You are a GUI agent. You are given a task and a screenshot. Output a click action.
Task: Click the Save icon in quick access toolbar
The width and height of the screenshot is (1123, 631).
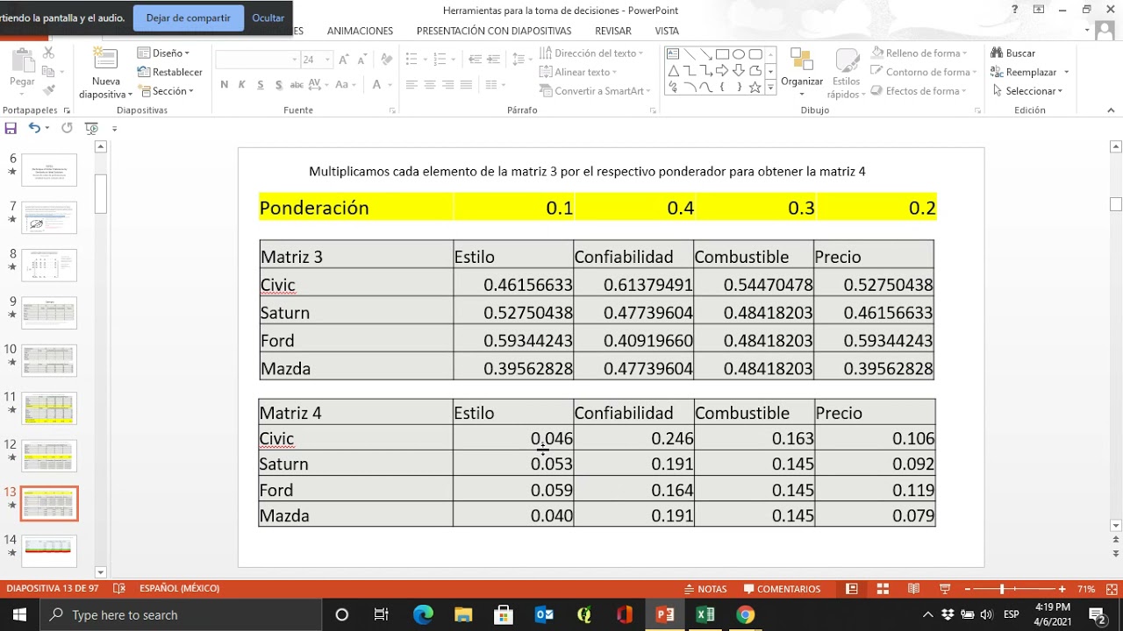(x=11, y=128)
